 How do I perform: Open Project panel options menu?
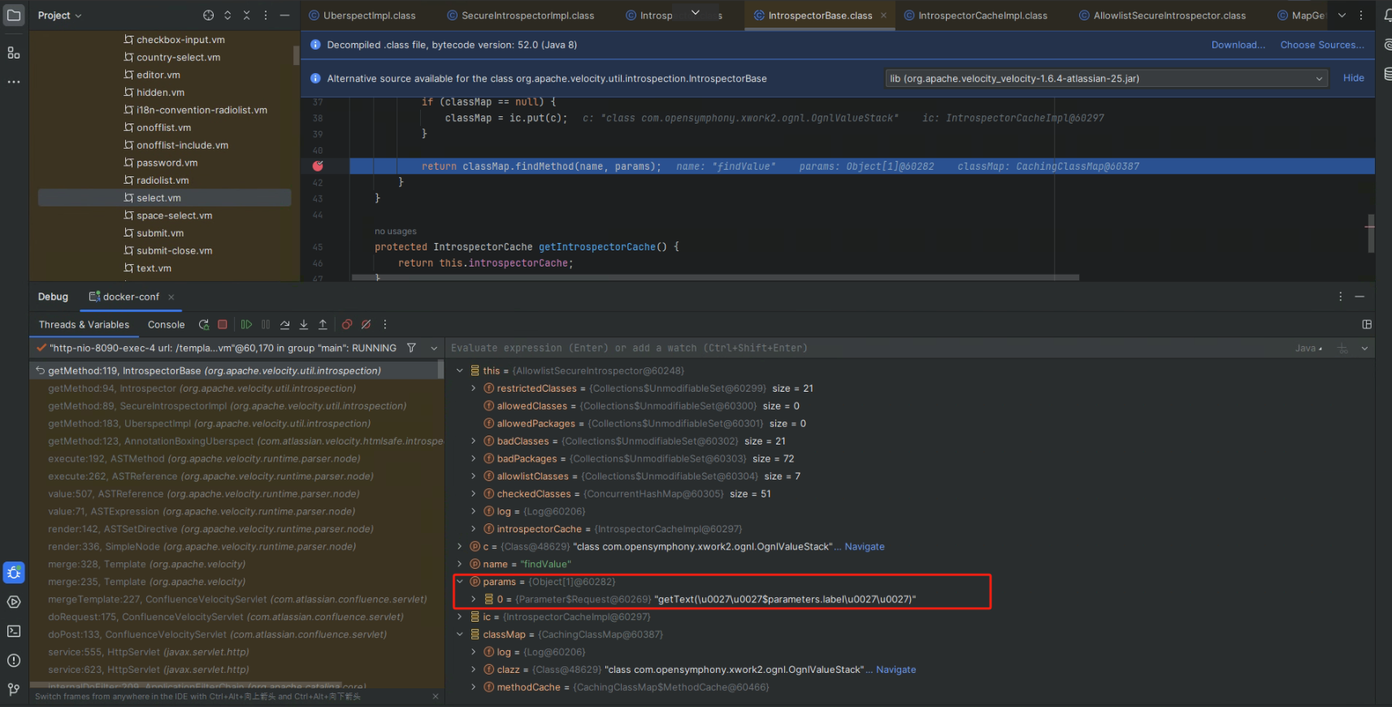click(266, 15)
